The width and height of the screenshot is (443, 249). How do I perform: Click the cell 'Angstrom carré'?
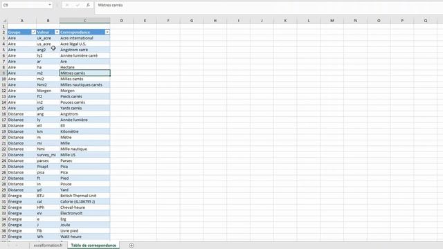pos(84,50)
